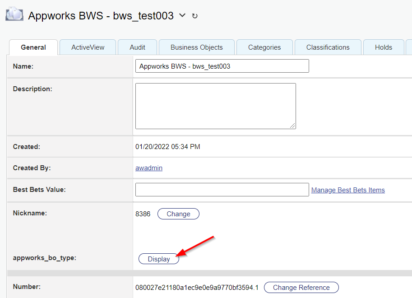Click the Description box resize handle

click(x=293, y=126)
